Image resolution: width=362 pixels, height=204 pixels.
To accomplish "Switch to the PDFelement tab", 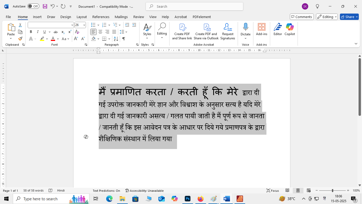I will tap(202, 17).
